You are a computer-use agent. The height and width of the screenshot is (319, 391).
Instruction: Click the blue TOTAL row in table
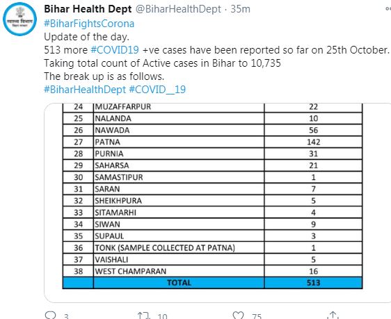click(212, 283)
